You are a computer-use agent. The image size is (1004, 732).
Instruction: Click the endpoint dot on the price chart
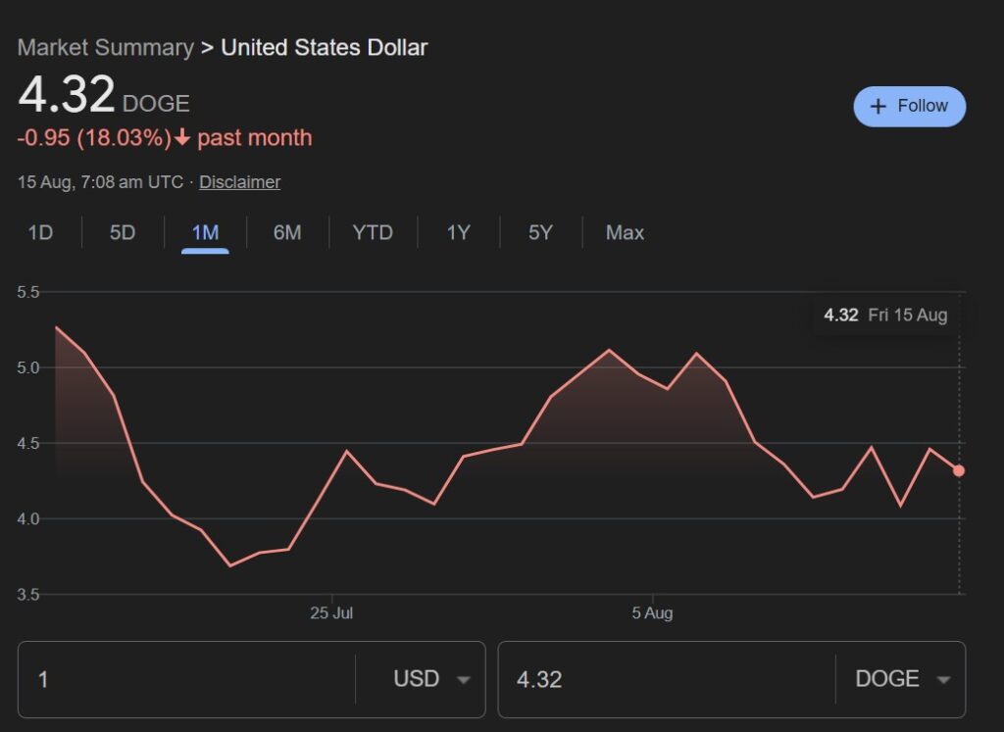pyautogui.click(x=959, y=471)
